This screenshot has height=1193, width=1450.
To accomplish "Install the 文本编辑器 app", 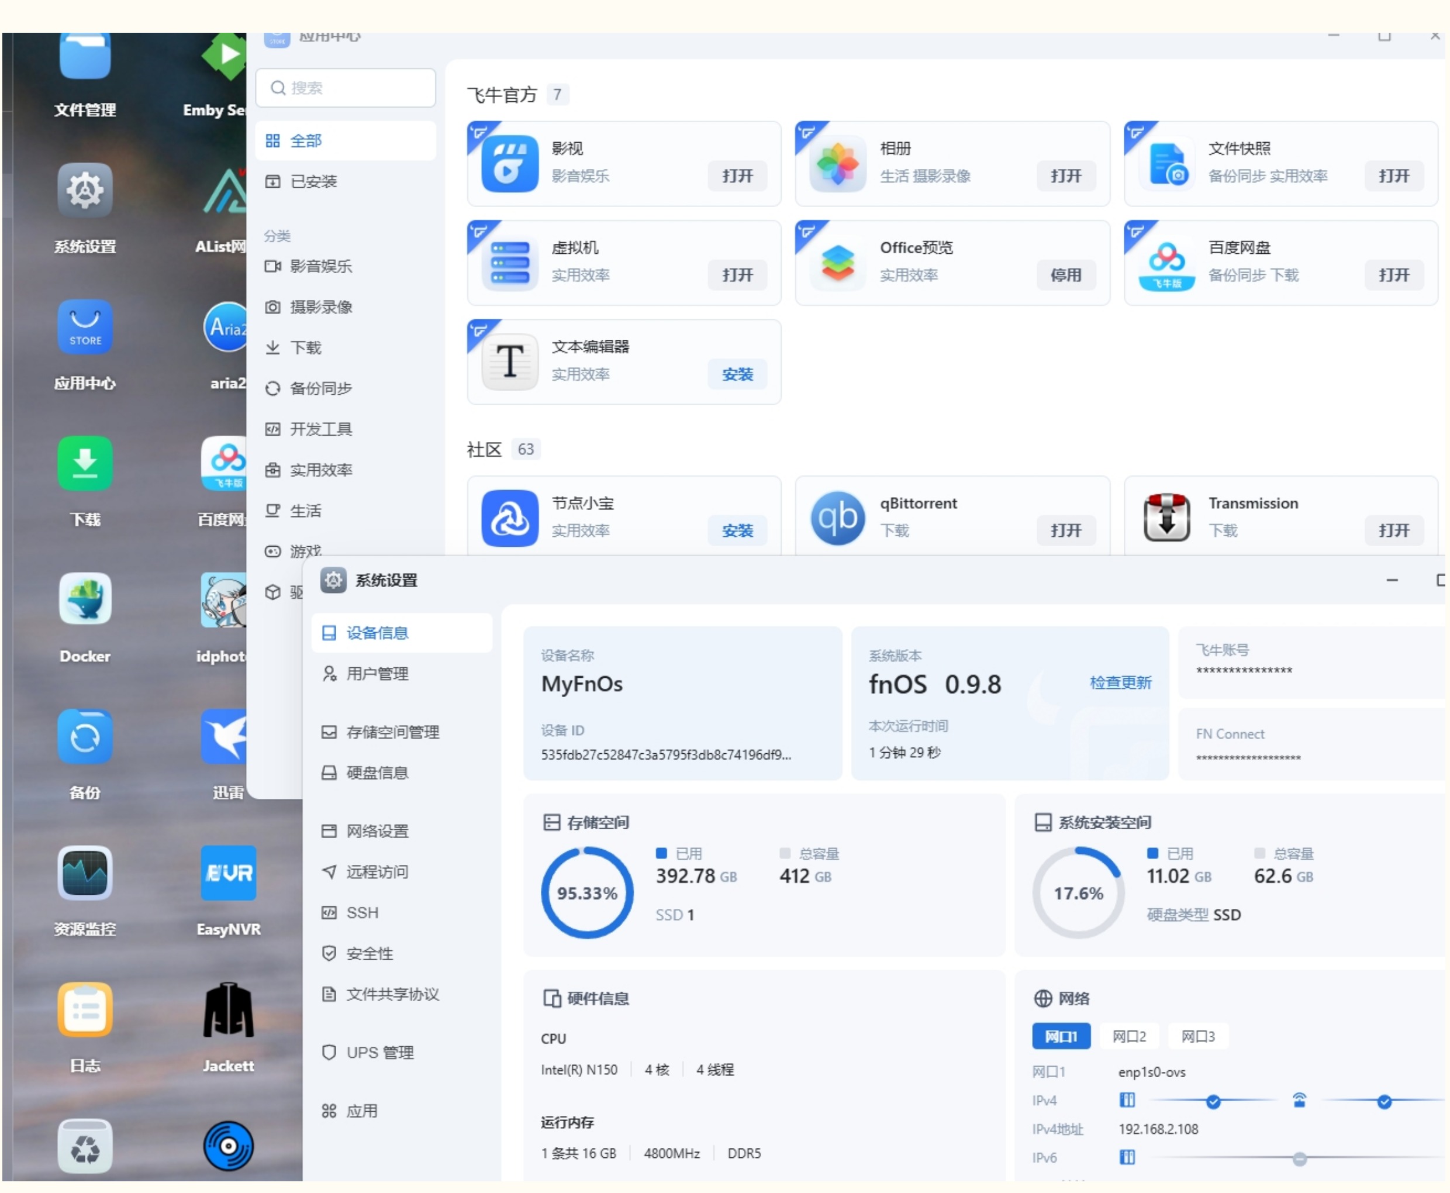I will click(737, 374).
